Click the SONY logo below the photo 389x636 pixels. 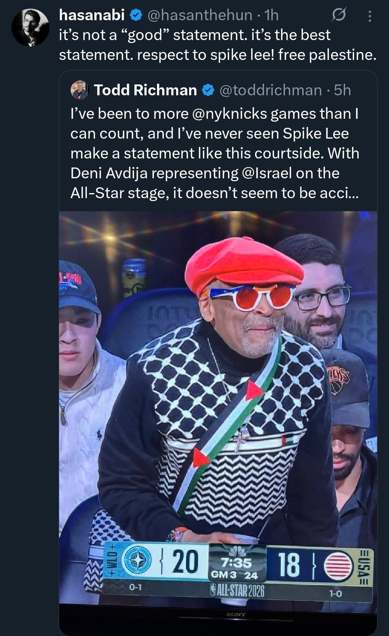click(x=236, y=614)
